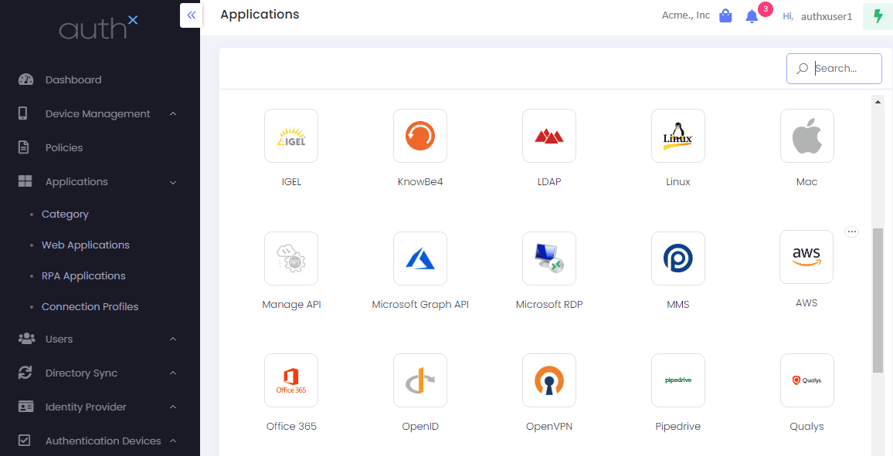Click the search magnifier icon

pyautogui.click(x=803, y=69)
